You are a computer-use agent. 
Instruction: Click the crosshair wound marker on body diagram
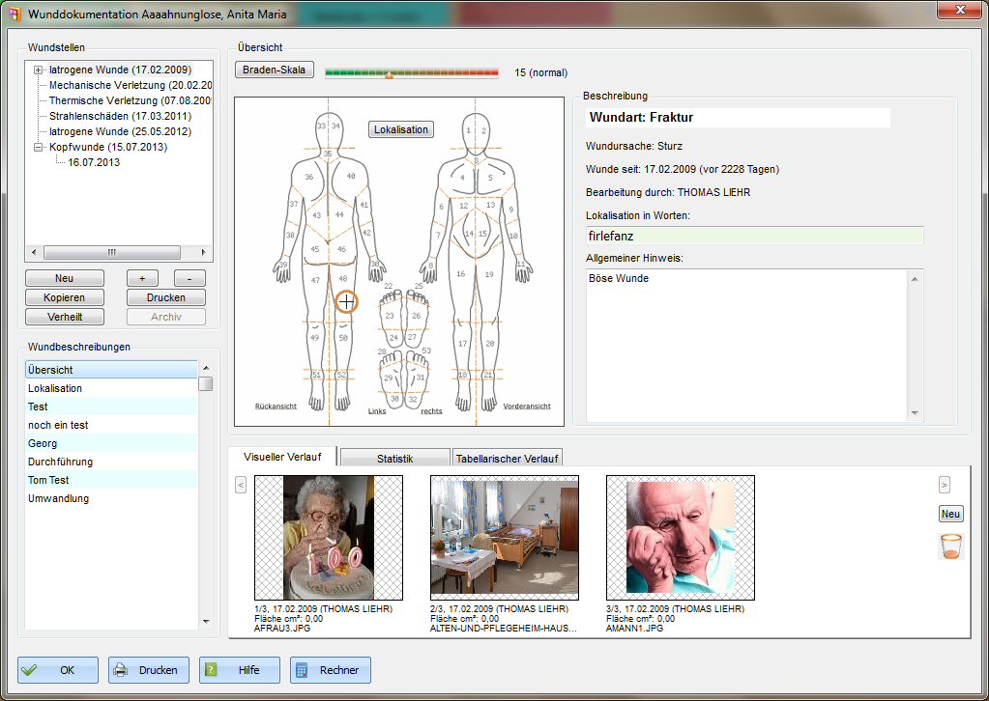coord(346,302)
